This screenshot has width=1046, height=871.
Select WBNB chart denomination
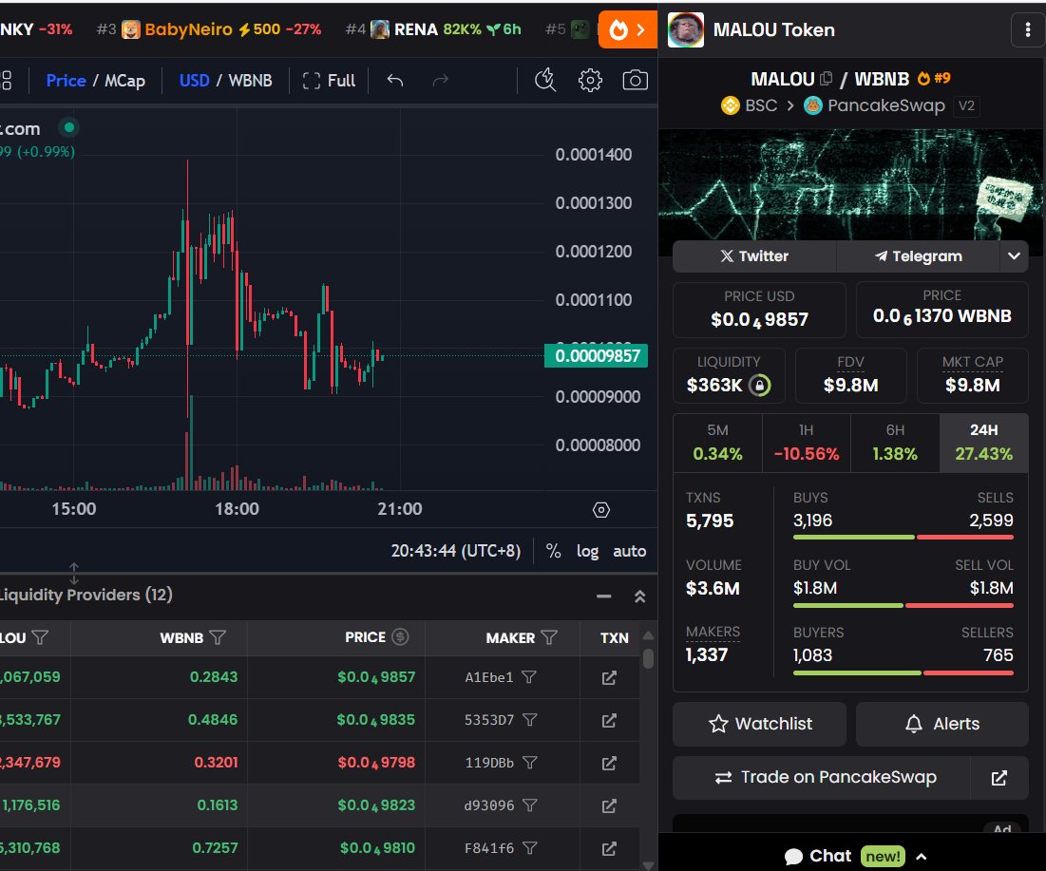tap(250, 81)
